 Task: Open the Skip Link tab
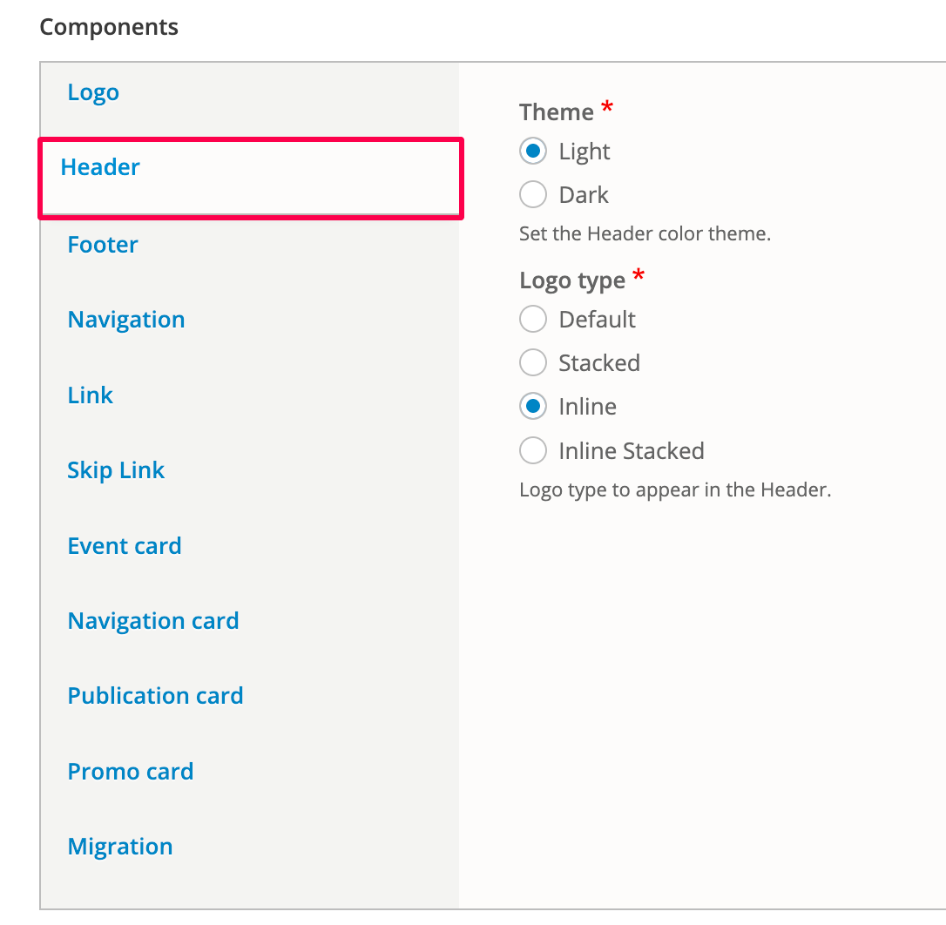tap(116, 470)
